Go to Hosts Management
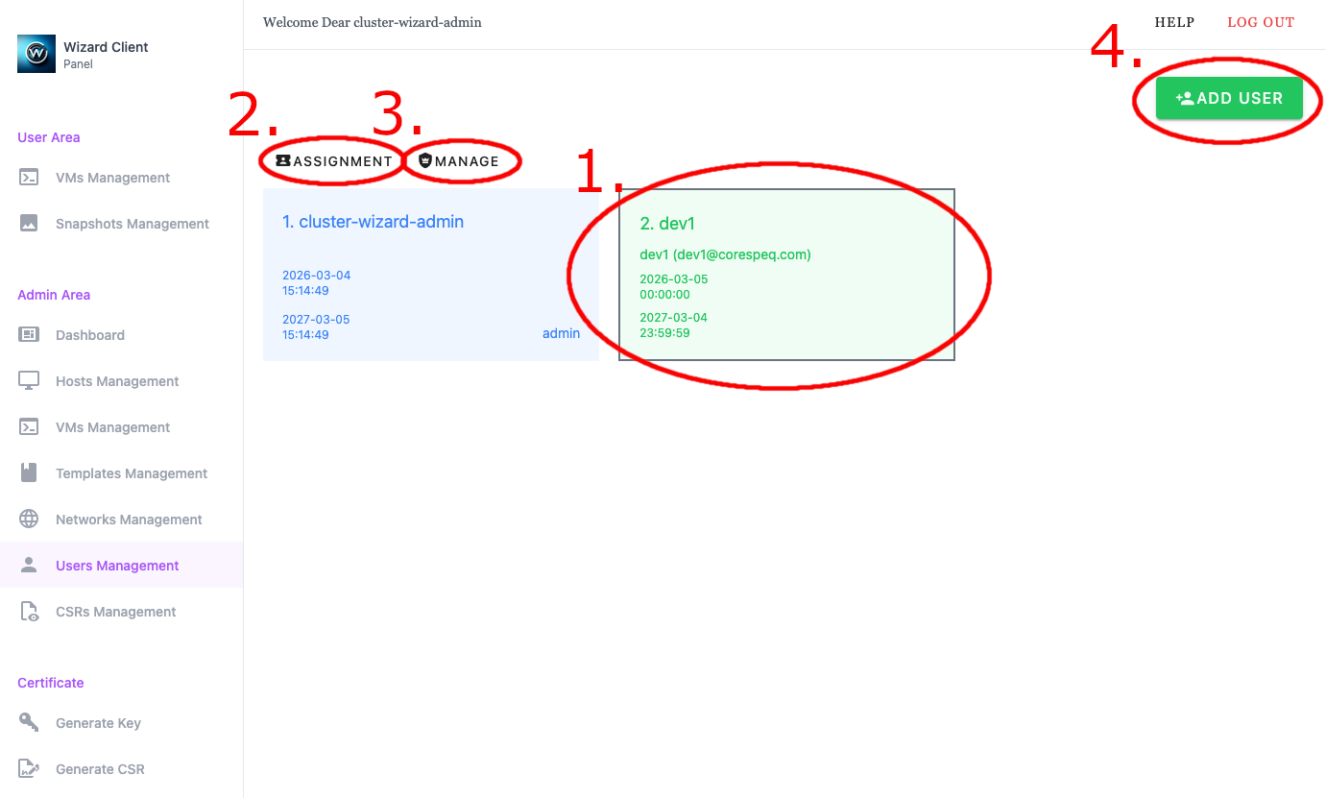Screen dimensions: 1326x798 (117, 381)
